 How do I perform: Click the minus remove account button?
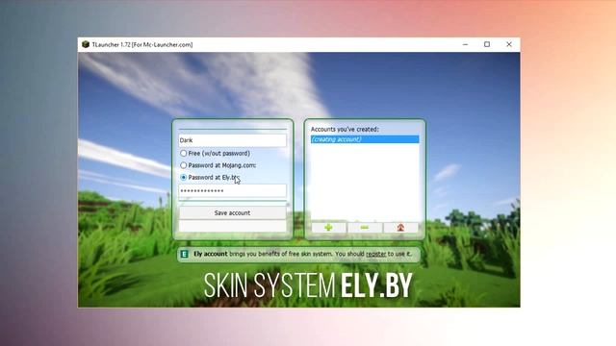click(365, 228)
